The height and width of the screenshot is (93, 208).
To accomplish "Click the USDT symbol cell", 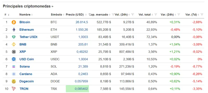I will pyautogui.click(x=55, y=37).
